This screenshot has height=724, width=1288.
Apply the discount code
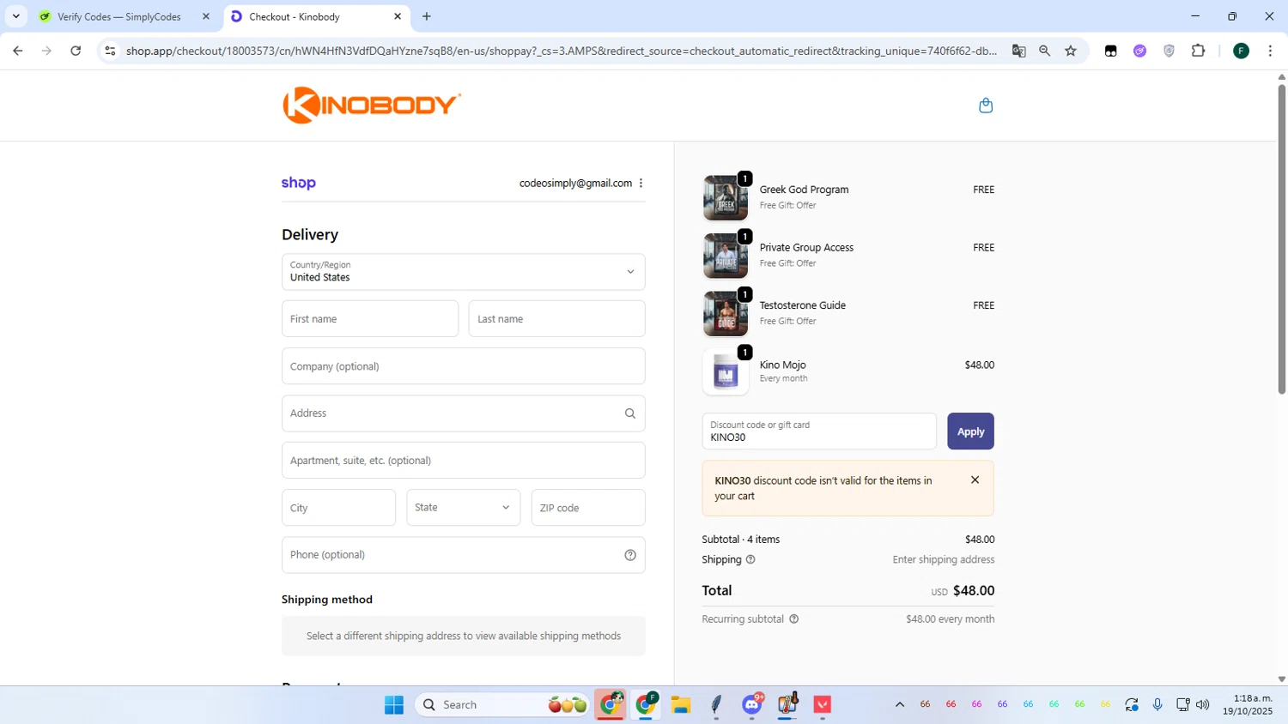(970, 431)
